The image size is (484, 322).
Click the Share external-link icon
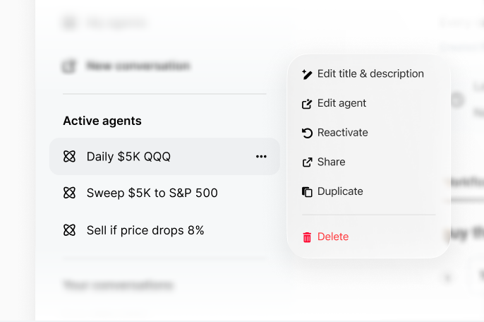tap(307, 162)
